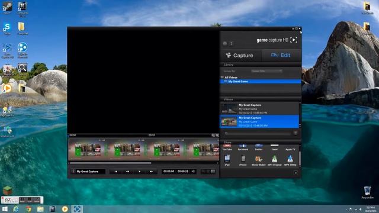379x213 pixels.
Task: Open the Recycle Bin on the desktop
Action: coord(367,192)
